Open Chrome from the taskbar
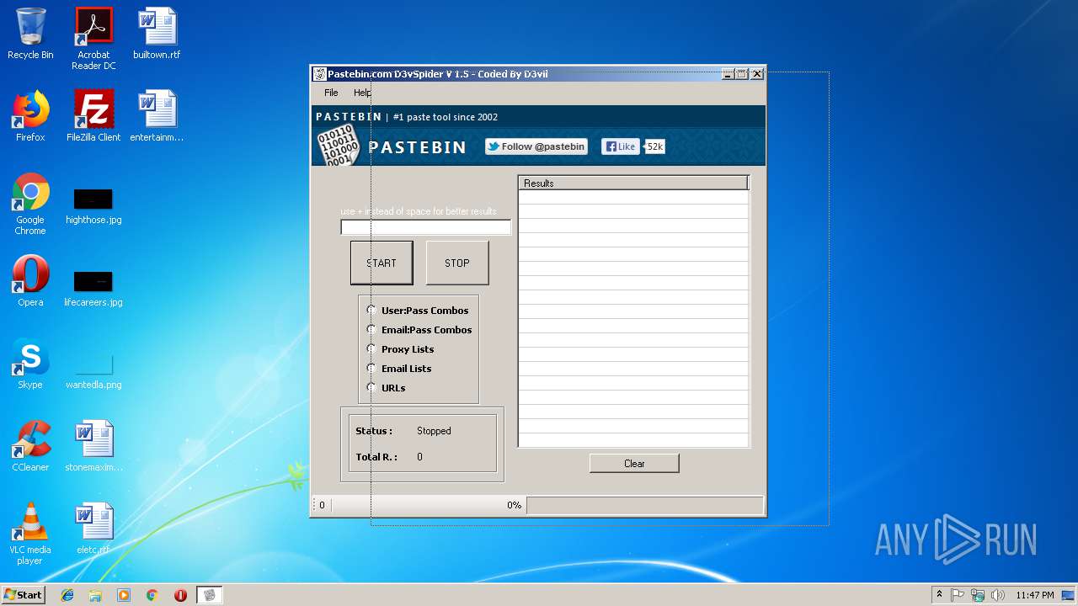The image size is (1078, 606). [152, 595]
